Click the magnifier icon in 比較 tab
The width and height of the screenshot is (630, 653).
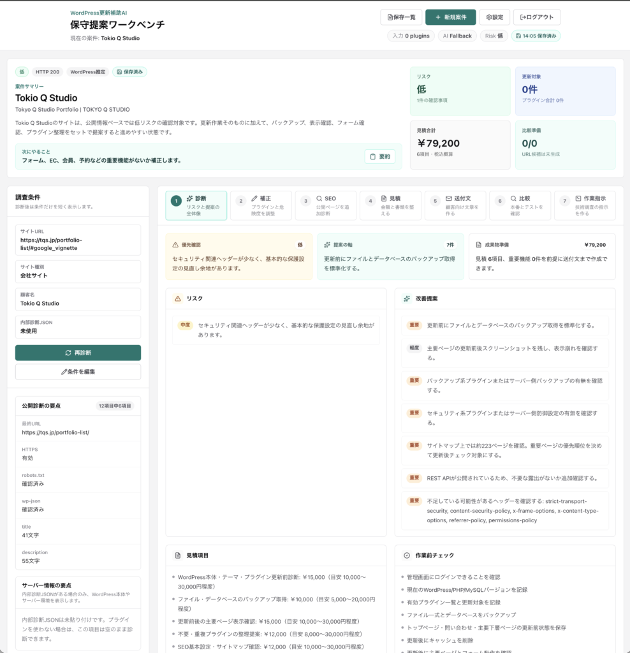(x=513, y=199)
